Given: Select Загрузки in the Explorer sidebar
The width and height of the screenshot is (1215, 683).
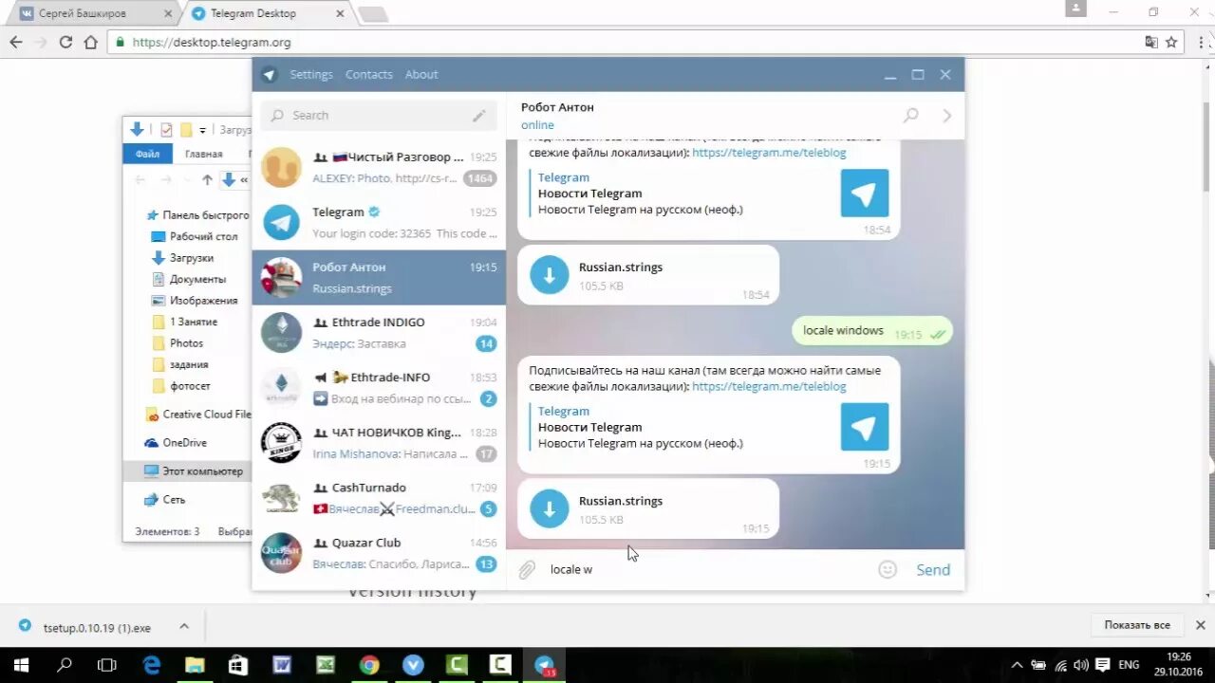Looking at the screenshot, I should coord(182,258).
